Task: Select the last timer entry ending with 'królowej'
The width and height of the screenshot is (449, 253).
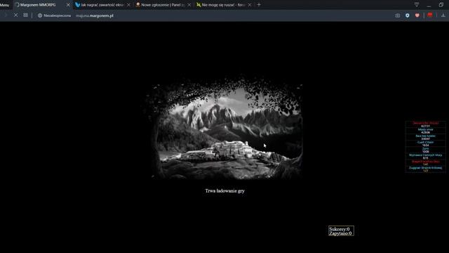Action: (x=426, y=169)
